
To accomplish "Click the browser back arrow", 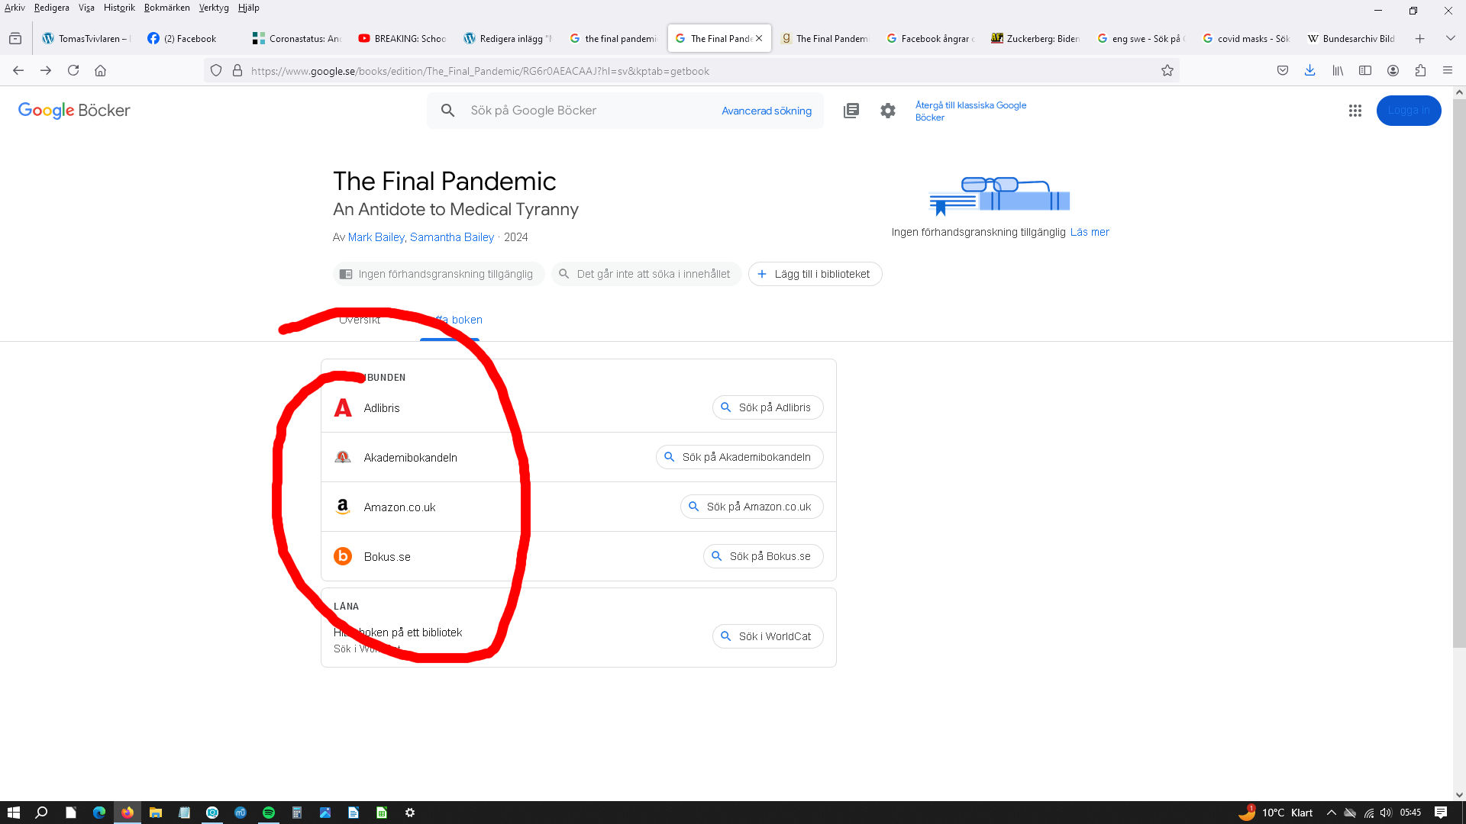I will pyautogui.click(x=18, y=70).
